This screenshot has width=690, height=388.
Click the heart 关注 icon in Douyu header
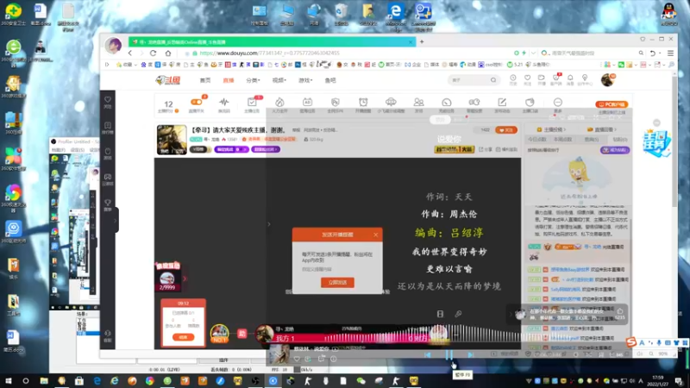tap(527, 78)
